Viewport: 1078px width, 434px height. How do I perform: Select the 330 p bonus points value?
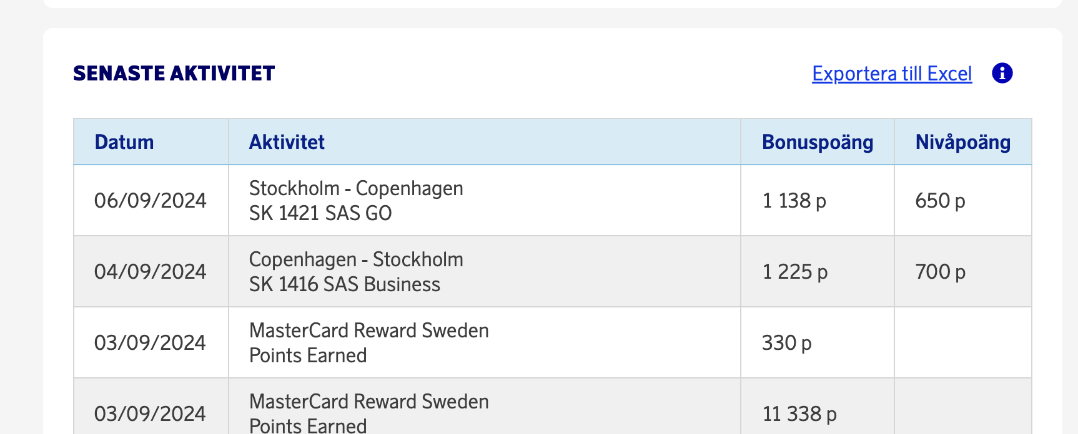point(786,343)
